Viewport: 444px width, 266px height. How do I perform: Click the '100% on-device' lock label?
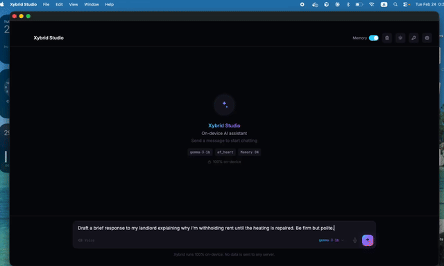pyautogui.click(x=224, y=161)
